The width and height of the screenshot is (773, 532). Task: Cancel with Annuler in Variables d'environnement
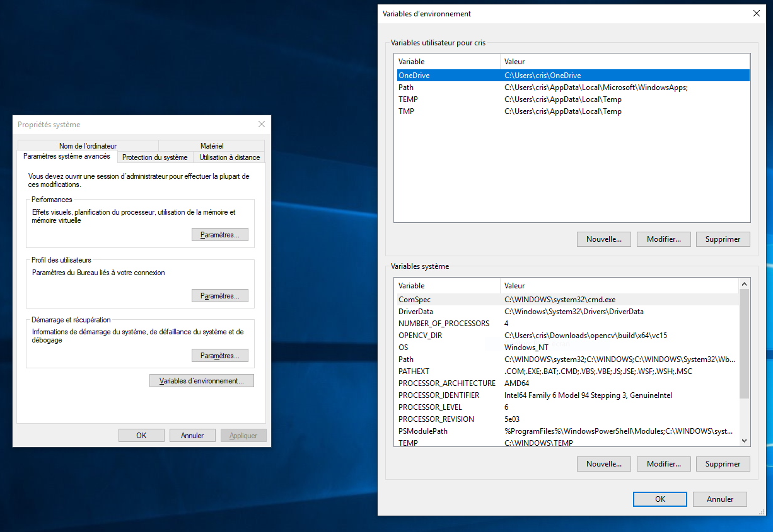[720, 499]
